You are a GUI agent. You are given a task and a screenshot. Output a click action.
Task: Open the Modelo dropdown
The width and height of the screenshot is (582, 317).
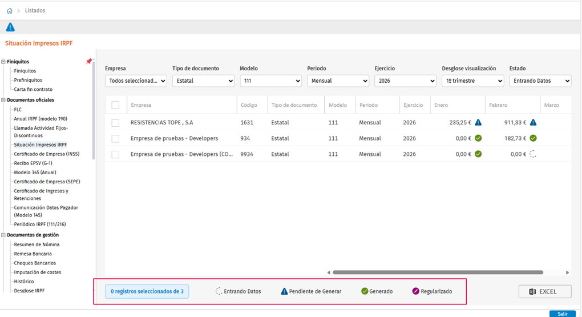coord(270,81)
